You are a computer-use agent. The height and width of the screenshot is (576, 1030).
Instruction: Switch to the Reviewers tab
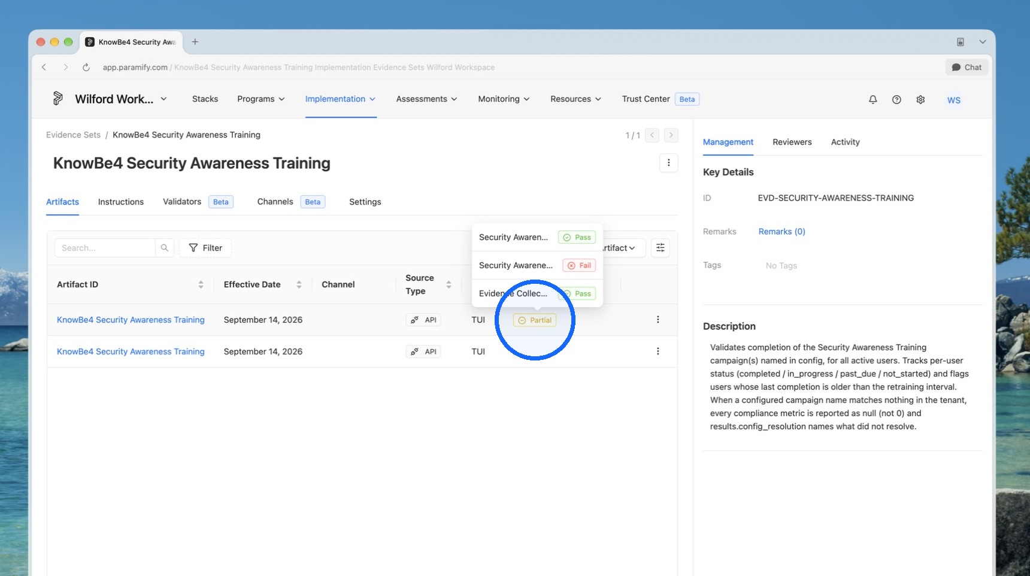[x=792, y=142]
